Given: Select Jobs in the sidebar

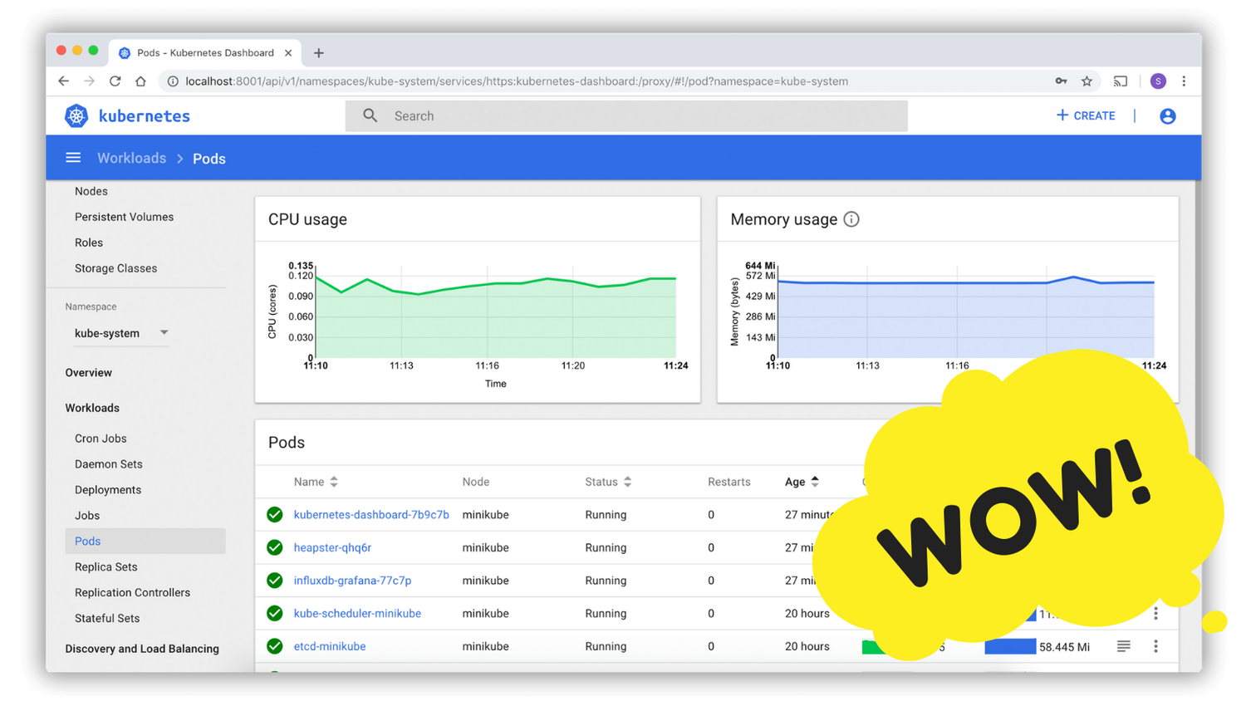Looking at the screenshot, I should pos(87,516).
